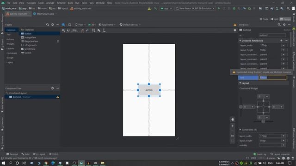Select the design surface layers icon
This screenshot has width=296, height=166.
pos(63,24)
